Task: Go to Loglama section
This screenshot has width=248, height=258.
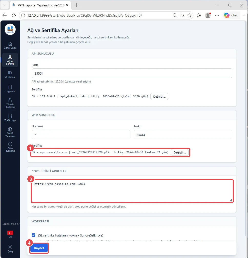Action: 10,89
